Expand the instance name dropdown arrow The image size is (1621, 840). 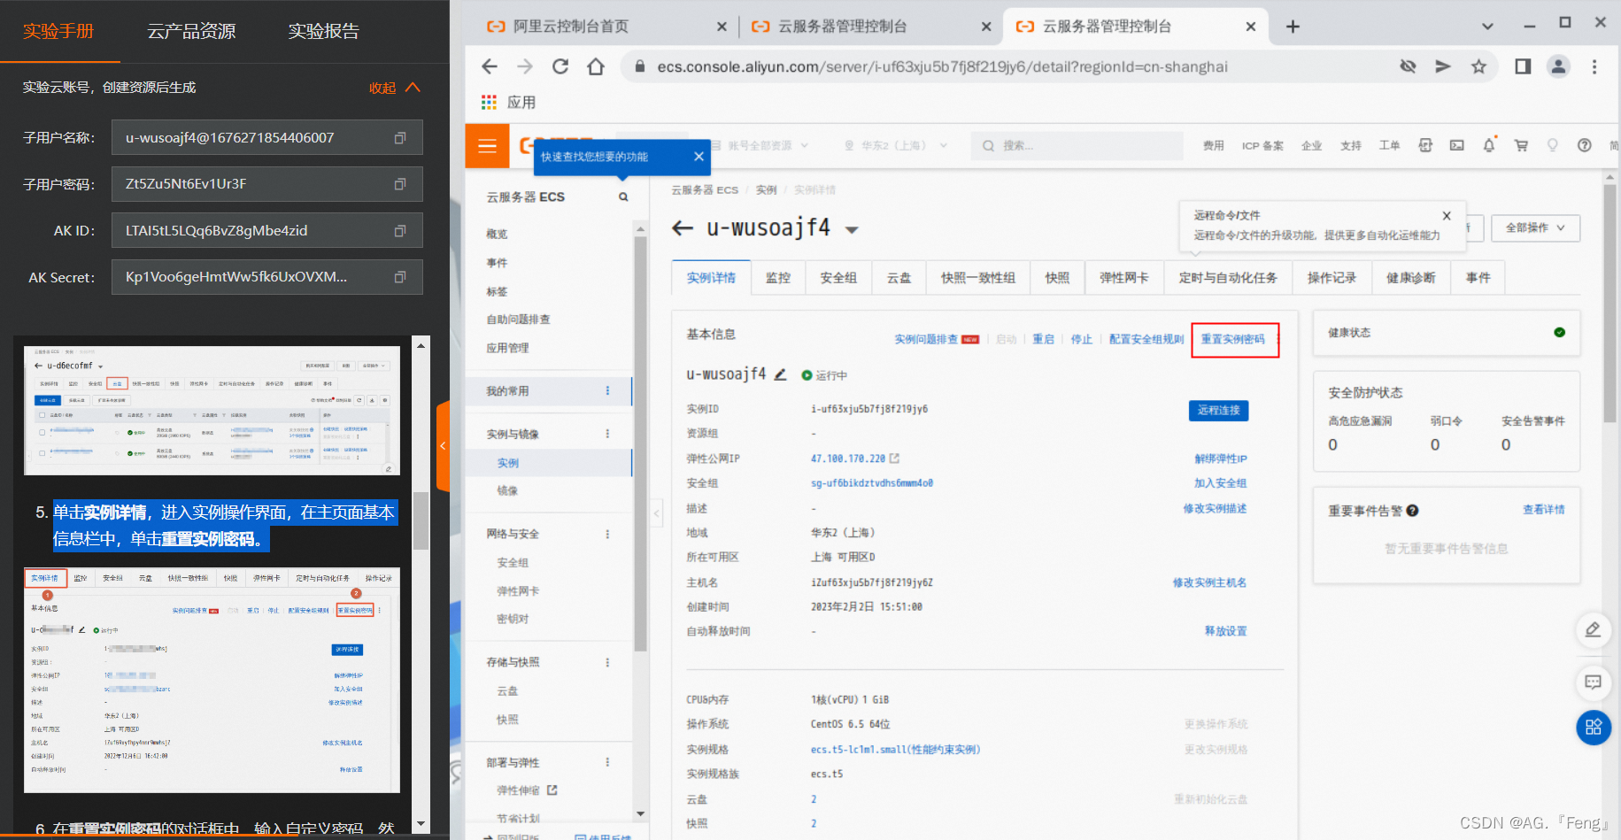[x=852, y=230]
